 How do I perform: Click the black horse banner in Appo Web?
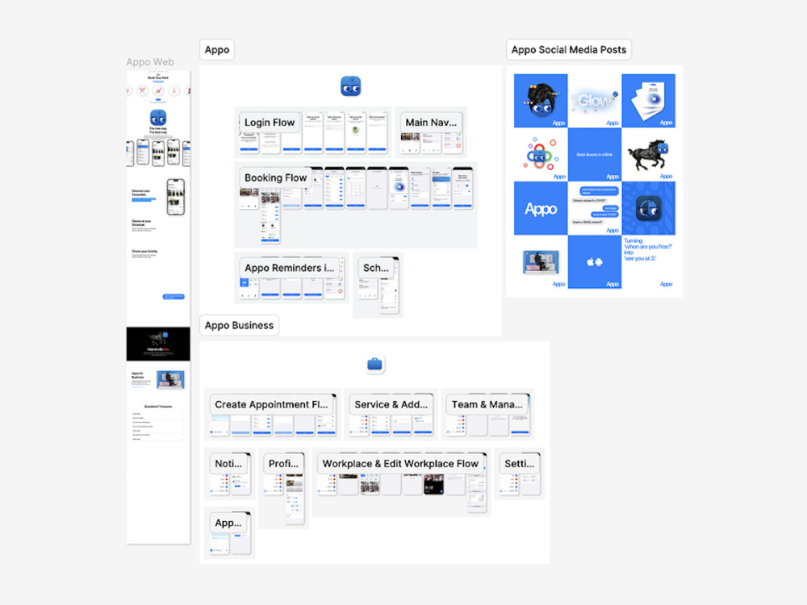(158, 344)
